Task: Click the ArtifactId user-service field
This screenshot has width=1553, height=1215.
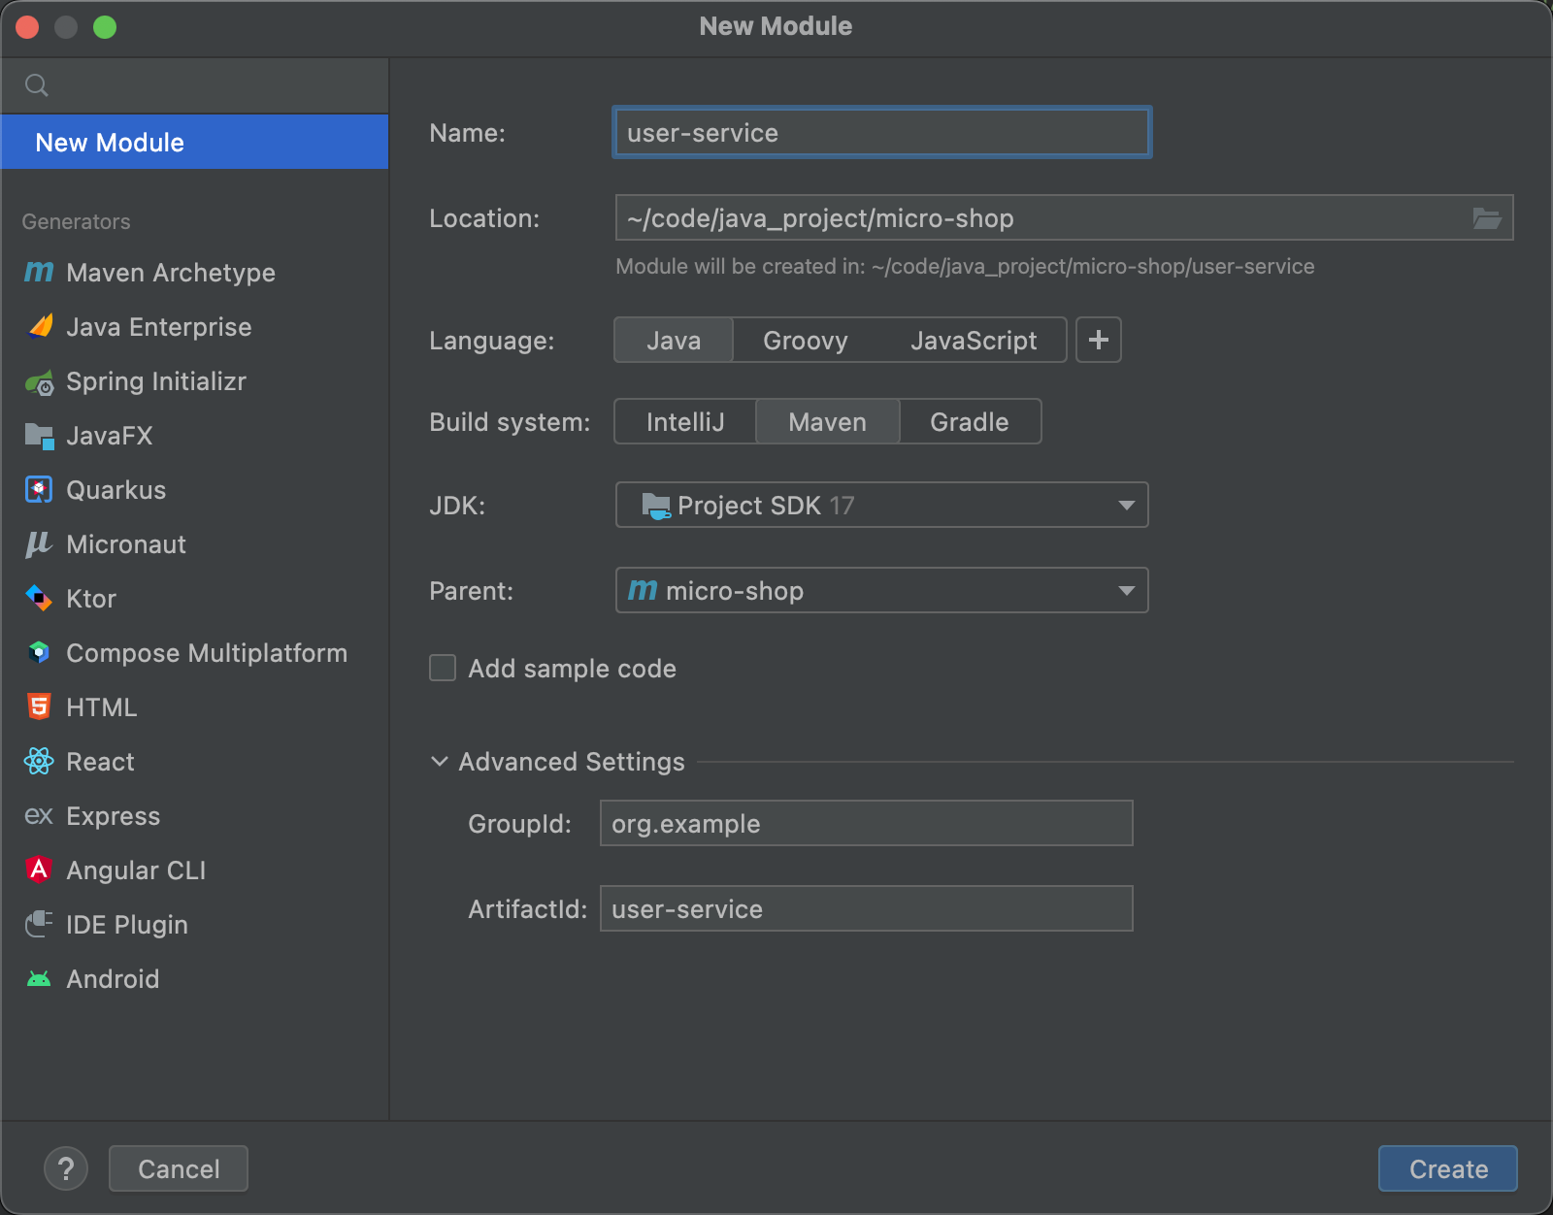Action: (x=867, y=908)
